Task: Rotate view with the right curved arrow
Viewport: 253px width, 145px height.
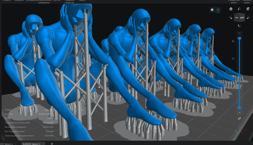Action: point(248,17)
